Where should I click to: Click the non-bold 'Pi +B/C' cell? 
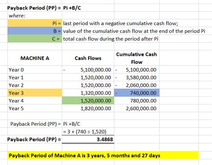[x=88, y=124]
